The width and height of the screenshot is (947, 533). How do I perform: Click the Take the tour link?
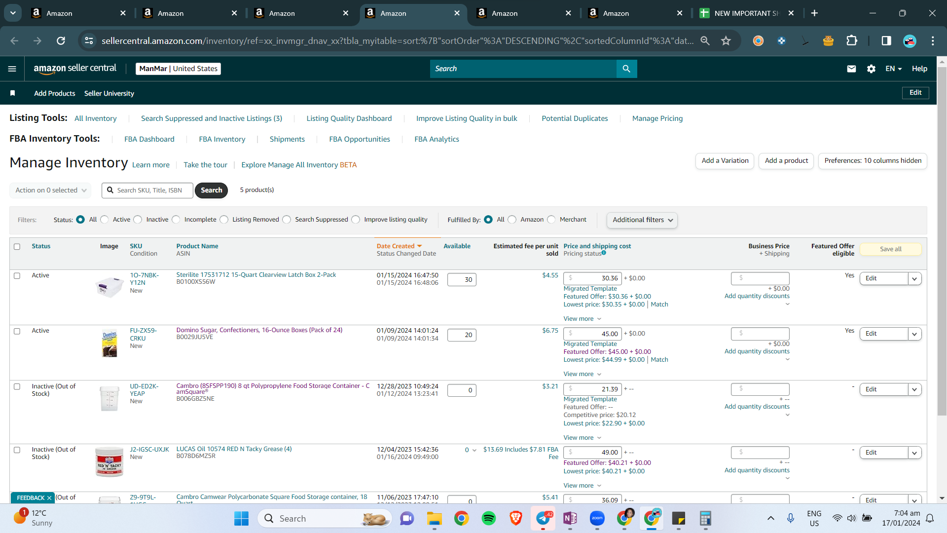click(x=205, y=165)
